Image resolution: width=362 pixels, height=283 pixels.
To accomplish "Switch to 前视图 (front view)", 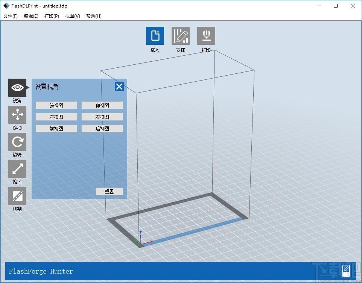I will pos(56,129).
